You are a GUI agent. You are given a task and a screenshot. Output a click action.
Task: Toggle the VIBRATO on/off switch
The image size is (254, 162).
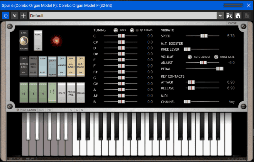(62, 66)
